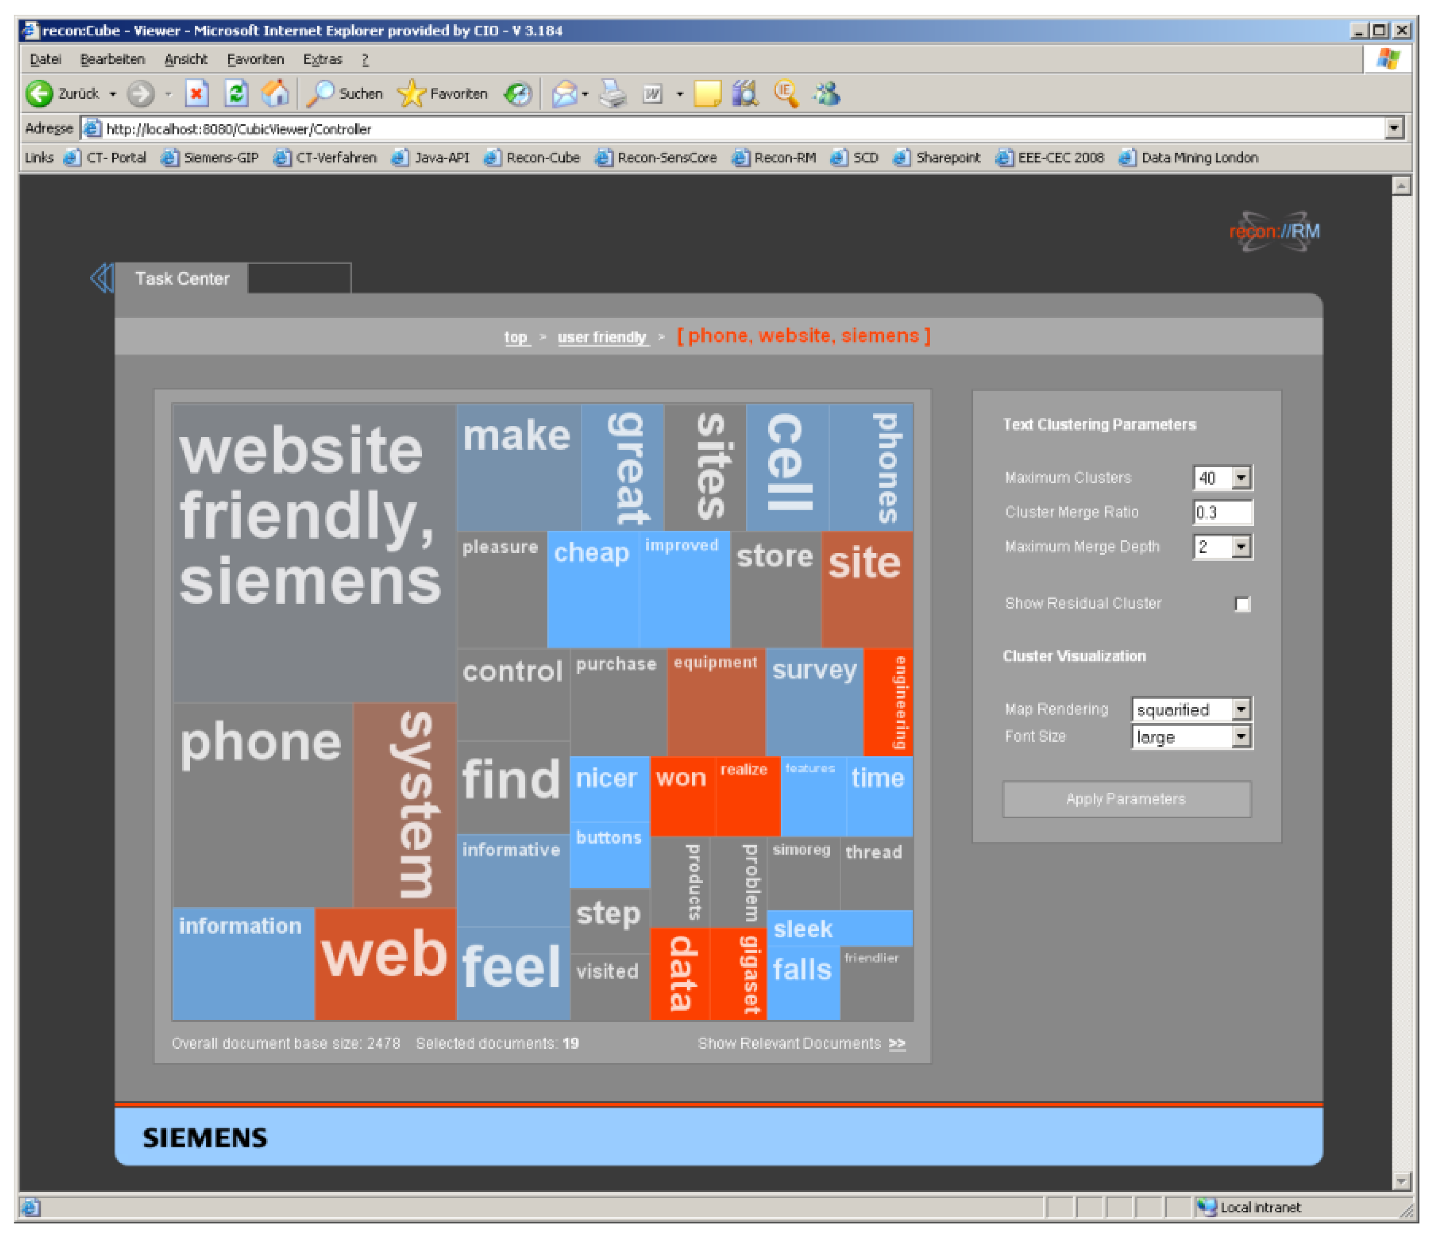The image size is (1435, 1236).
Task: Select the orange web cluster tile
Action: 385,965
